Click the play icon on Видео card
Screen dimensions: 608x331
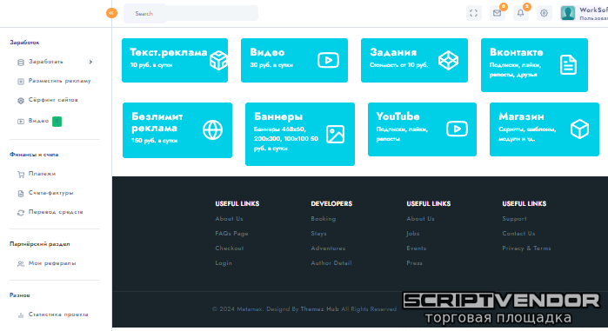tap(328, 60)
